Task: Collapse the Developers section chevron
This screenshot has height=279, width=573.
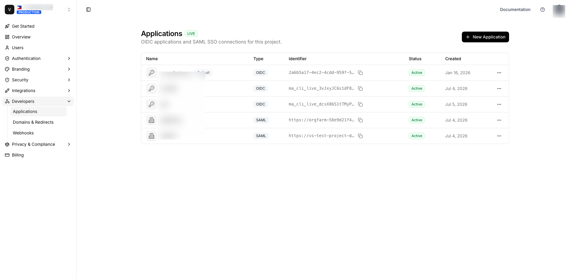Action: [x=69, y=101]
